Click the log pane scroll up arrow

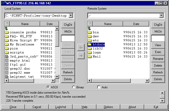click(x=162, y=93)
